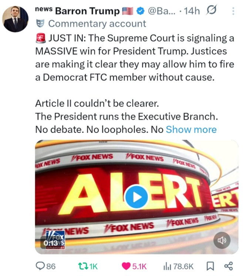Viewport: 243px width, 276px height.
Task: Toggle video sound with speaker icon
Action: 222,240
